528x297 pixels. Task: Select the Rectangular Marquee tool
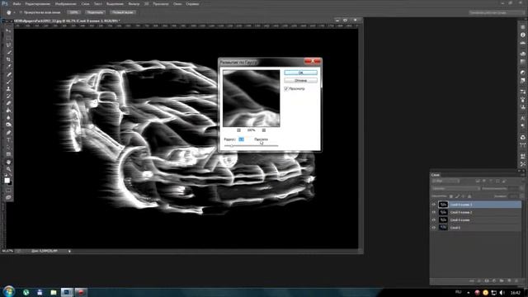[9, 38]
